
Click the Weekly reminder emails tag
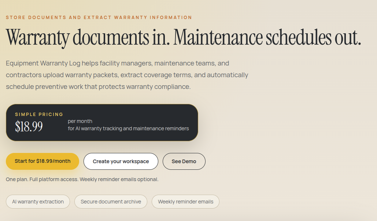185,201
